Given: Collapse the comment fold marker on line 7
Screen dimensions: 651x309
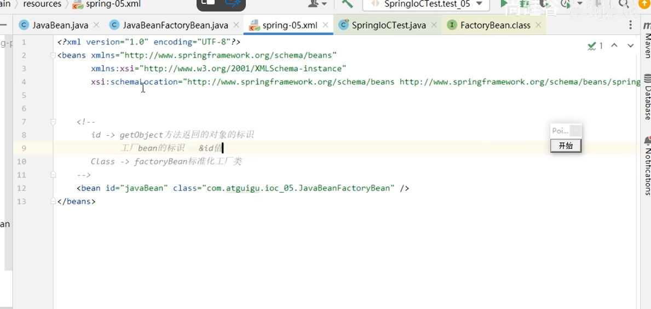Looking at the screenshot, I should tap(53, 122).
